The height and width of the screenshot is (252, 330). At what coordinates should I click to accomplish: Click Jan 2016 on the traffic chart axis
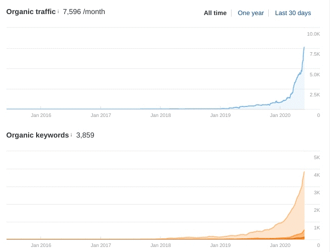pyautogui.click(x=41, y=115)
